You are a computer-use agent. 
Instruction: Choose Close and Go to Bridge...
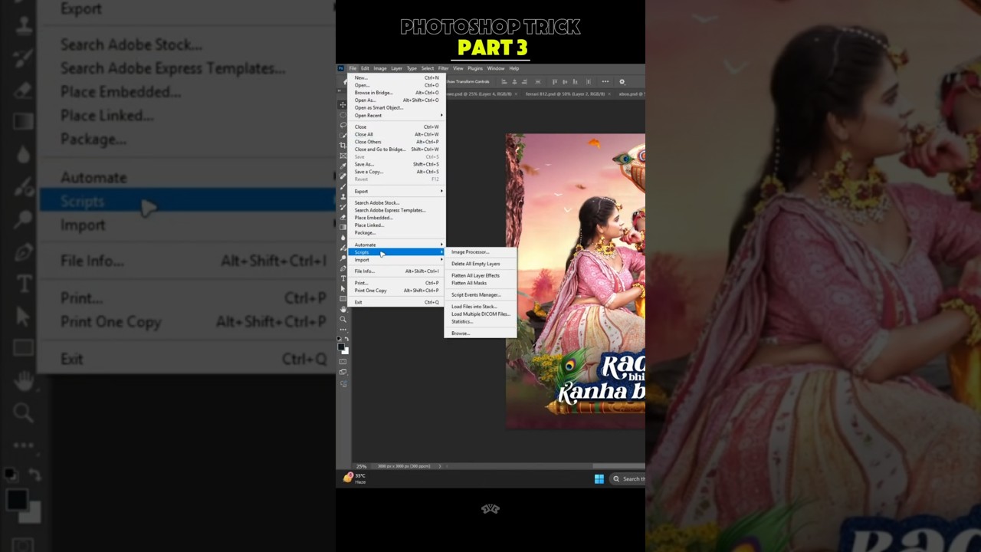tap(396, 149)
